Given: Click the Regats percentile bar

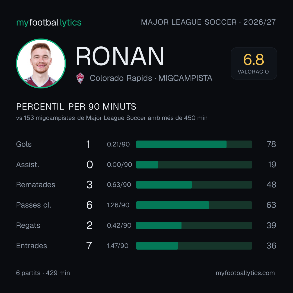Looking at the screenshot, I should coord(194,225).
